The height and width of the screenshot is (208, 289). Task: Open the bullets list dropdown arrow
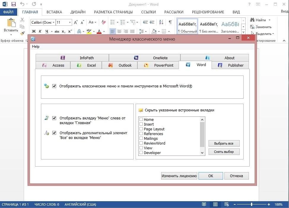pos(117,23)
